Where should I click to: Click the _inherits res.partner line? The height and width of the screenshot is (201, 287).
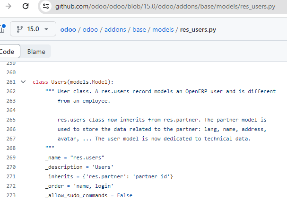109,176
